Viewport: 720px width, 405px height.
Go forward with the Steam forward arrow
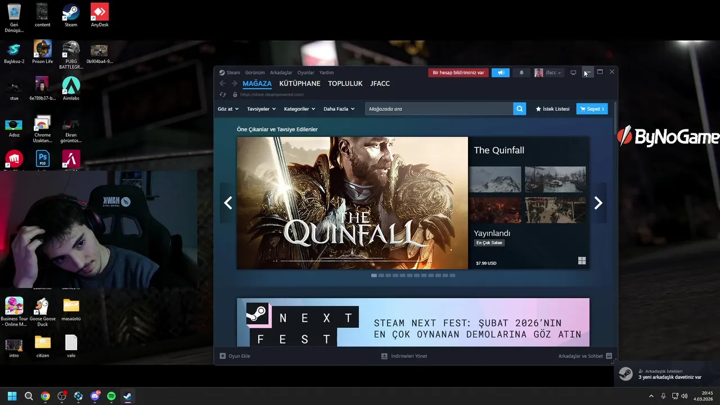pyautogui.click(x=234, y=83)
